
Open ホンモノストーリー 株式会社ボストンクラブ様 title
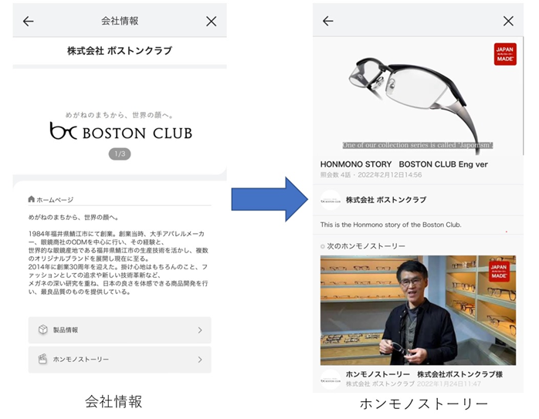pos(424,374)
